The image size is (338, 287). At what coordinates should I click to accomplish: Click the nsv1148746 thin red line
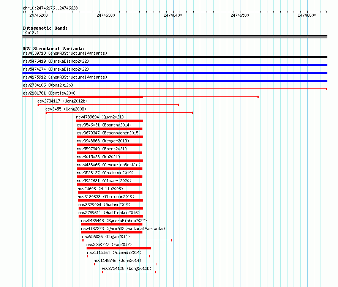point(125,264)
